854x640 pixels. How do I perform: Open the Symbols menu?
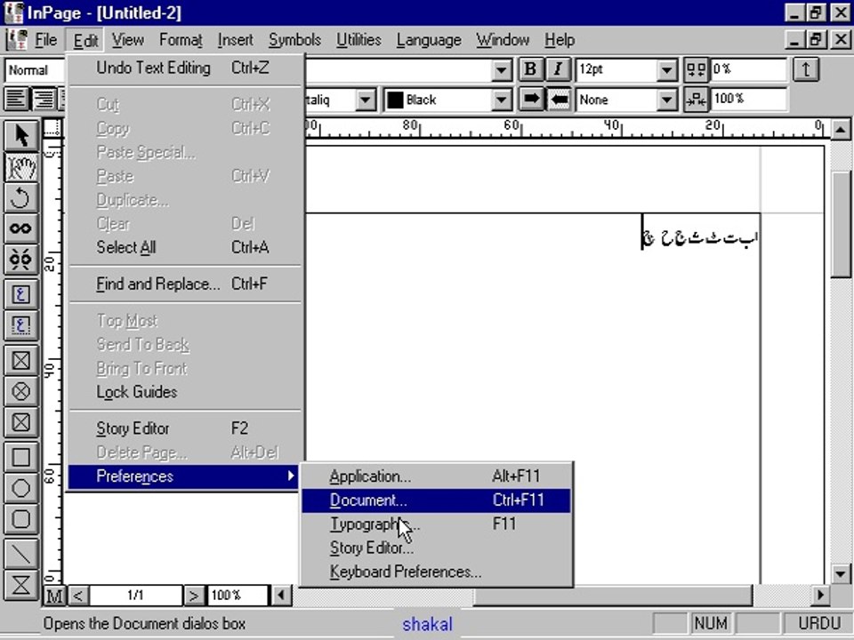[294, 40]
